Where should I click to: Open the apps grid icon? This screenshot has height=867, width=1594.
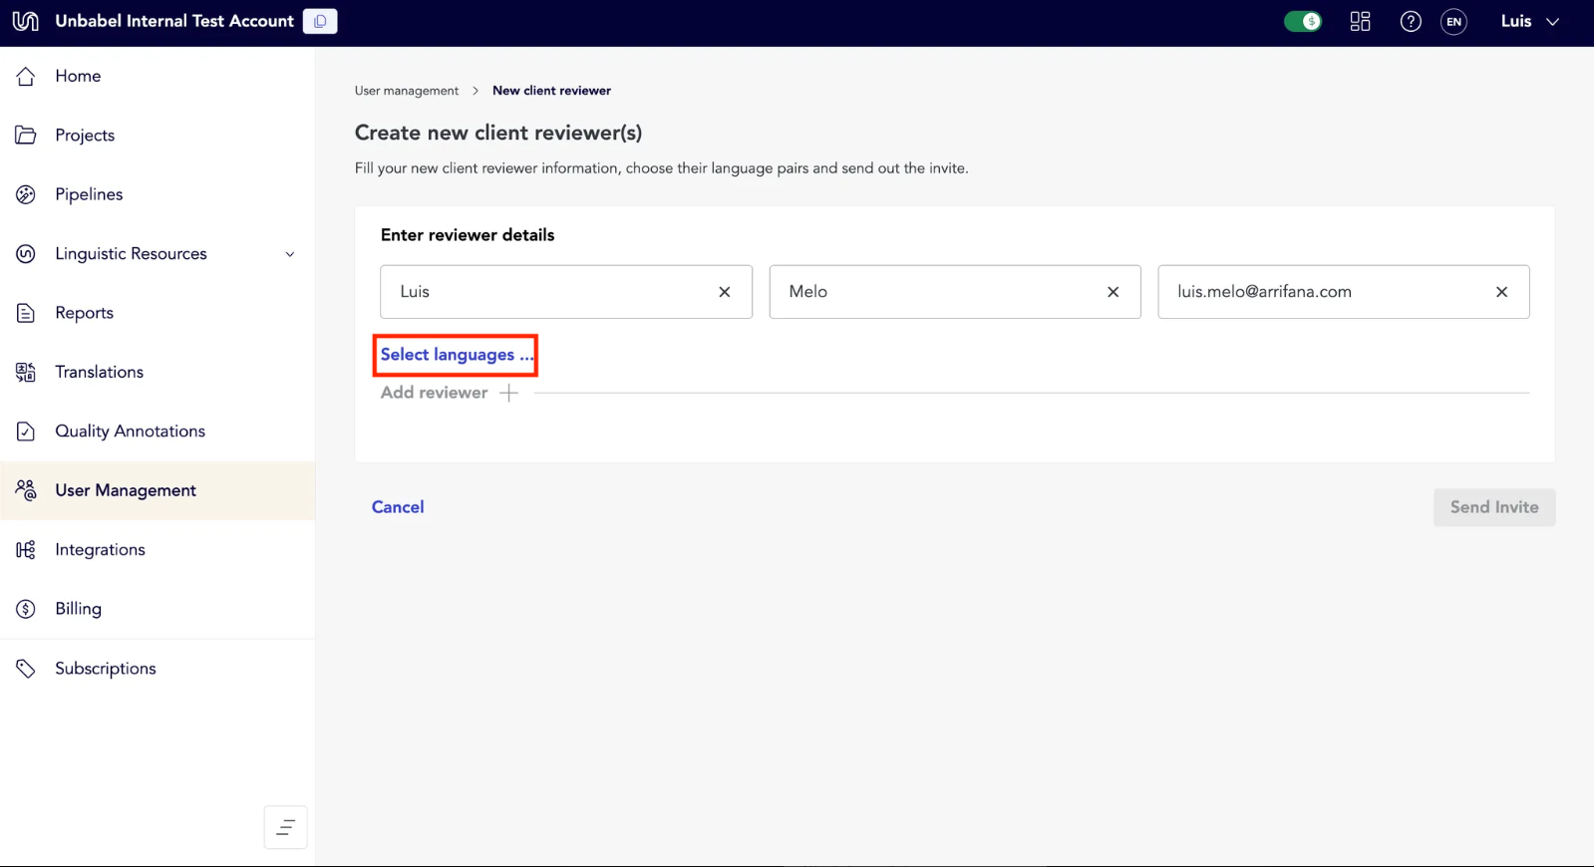point(1360,21)
